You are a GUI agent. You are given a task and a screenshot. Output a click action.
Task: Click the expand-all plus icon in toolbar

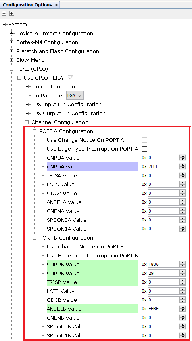pyautogui.click(x=12, y=13)
